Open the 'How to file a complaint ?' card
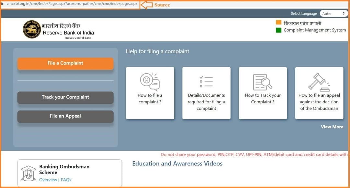The height and width of the screenshot is (188, 350). pos(150,93)
